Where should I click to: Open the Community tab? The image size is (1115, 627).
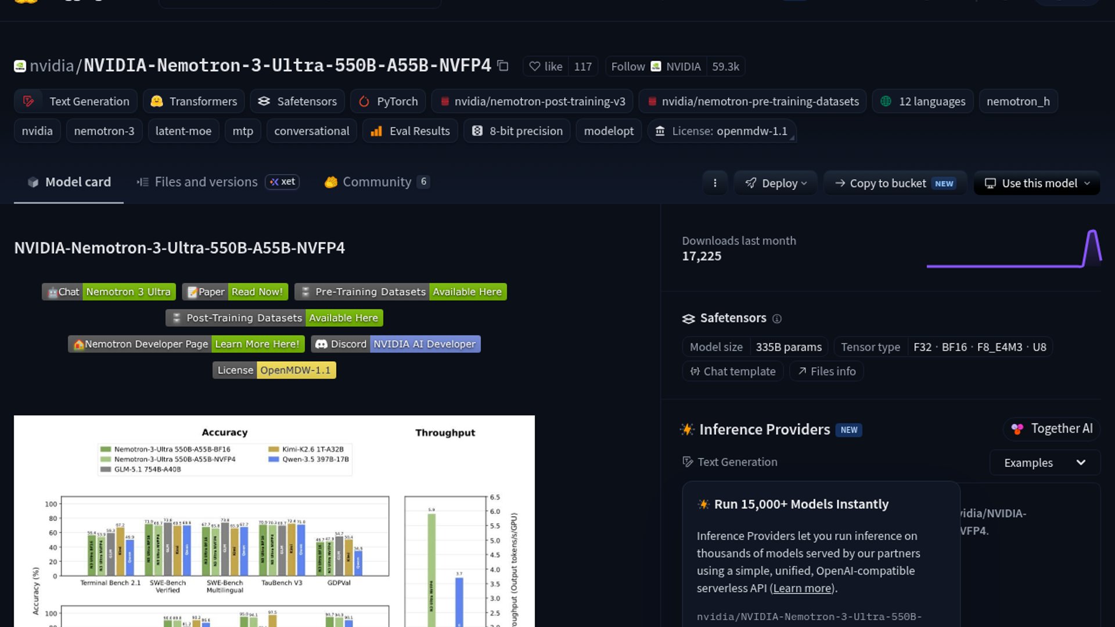click(x=377, y=182)
